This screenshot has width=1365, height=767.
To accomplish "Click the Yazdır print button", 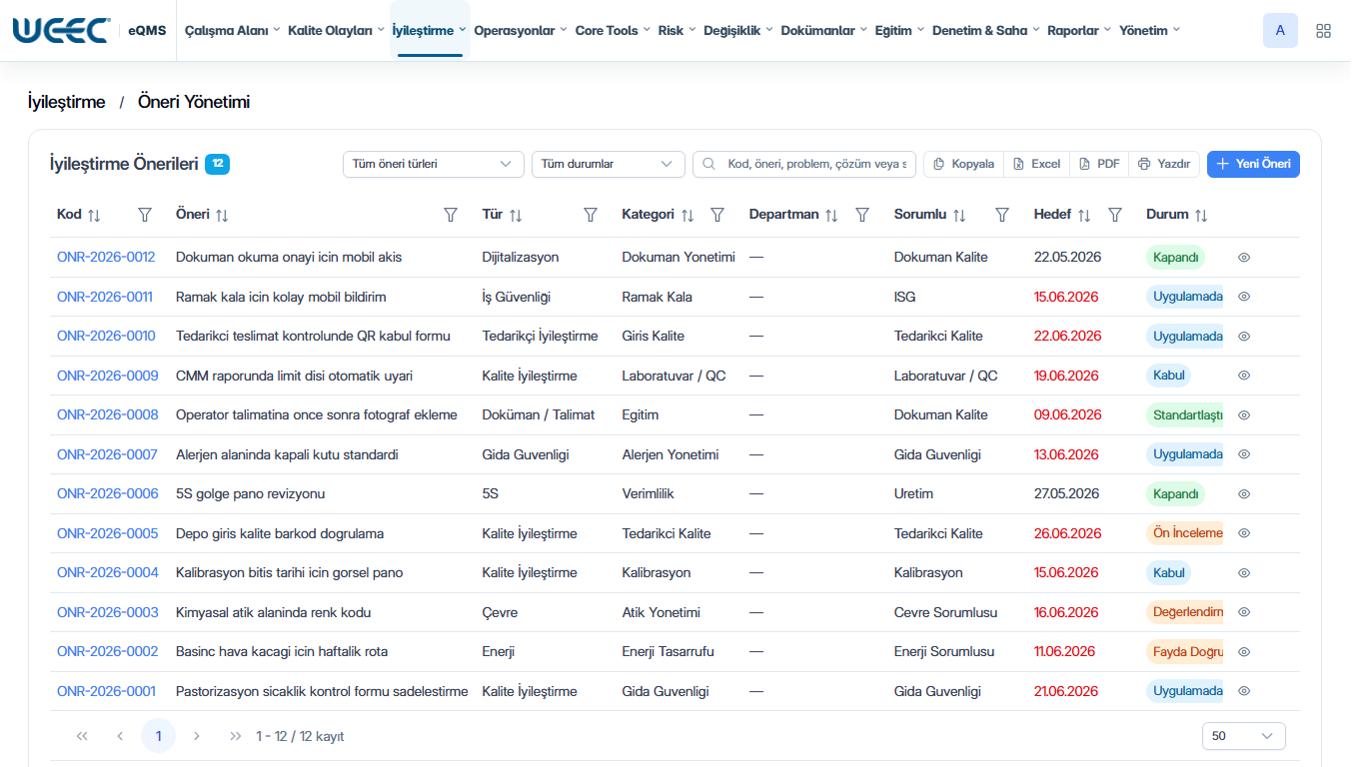I will tap(1164, 164).
